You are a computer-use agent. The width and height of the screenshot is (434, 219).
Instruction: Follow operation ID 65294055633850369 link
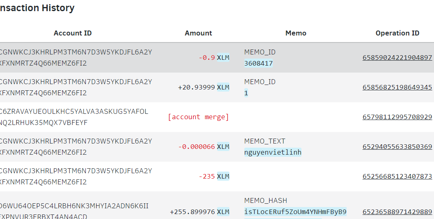tap(397, 147)
